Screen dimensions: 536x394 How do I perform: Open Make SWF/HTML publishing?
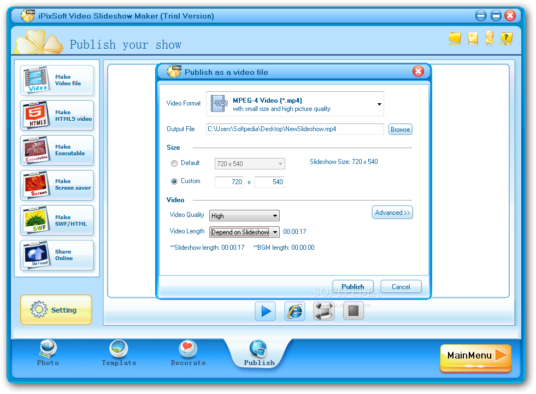tap(57, 220)
